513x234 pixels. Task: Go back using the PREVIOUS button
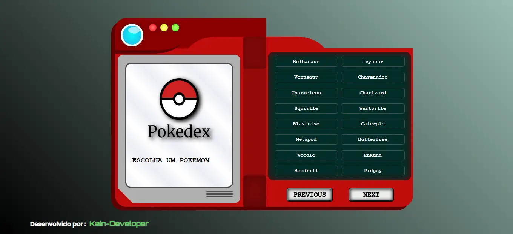[x=309, y=194]
